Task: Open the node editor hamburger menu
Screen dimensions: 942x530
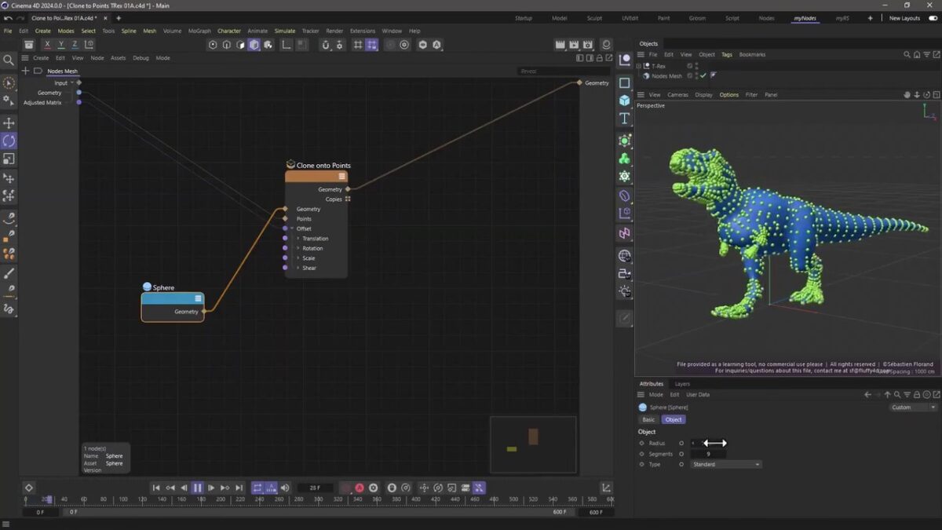Action: [x=25, y=58]
